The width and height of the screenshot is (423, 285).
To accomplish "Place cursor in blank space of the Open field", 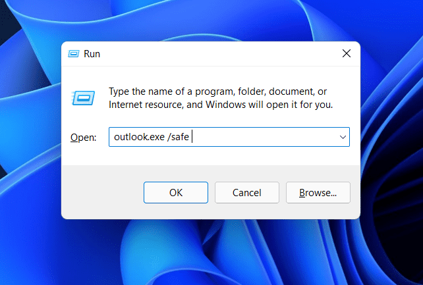I will 264,137.
